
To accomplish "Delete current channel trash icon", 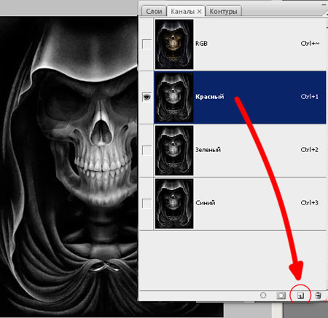I will 318,295.
